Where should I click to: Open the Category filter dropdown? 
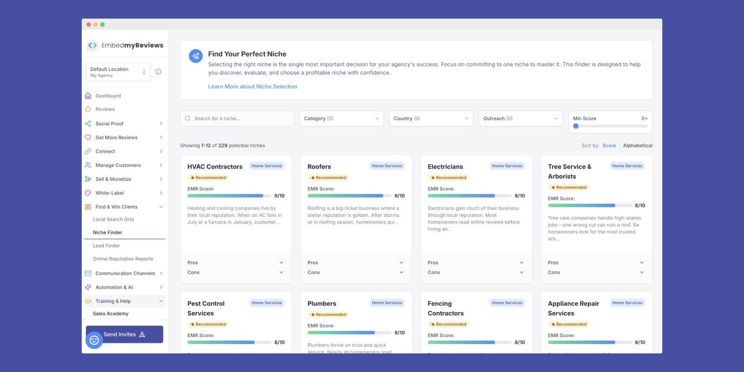coord(341,119)
